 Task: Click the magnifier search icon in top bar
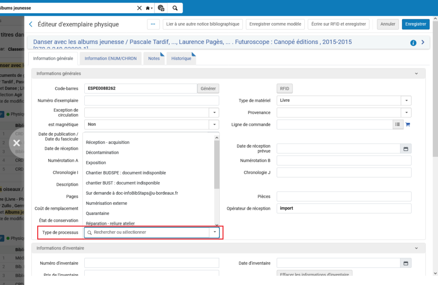pyautogui.click(x=175, y=8)
